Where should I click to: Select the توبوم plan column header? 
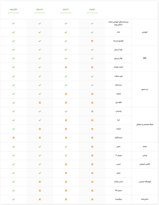[x=92, y=10]
